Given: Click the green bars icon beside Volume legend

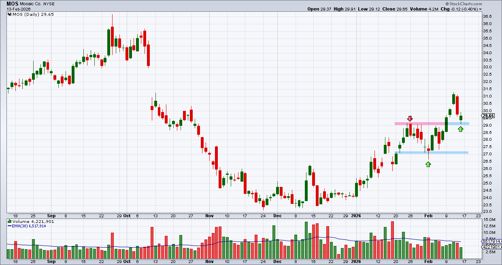Looking at the screenshot, I should coord(9,221).
